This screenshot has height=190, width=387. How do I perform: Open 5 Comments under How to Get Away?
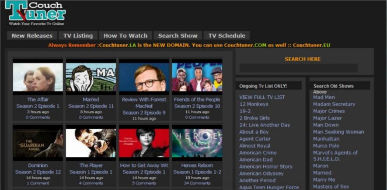pyautogui.click(x=144, y=183)
